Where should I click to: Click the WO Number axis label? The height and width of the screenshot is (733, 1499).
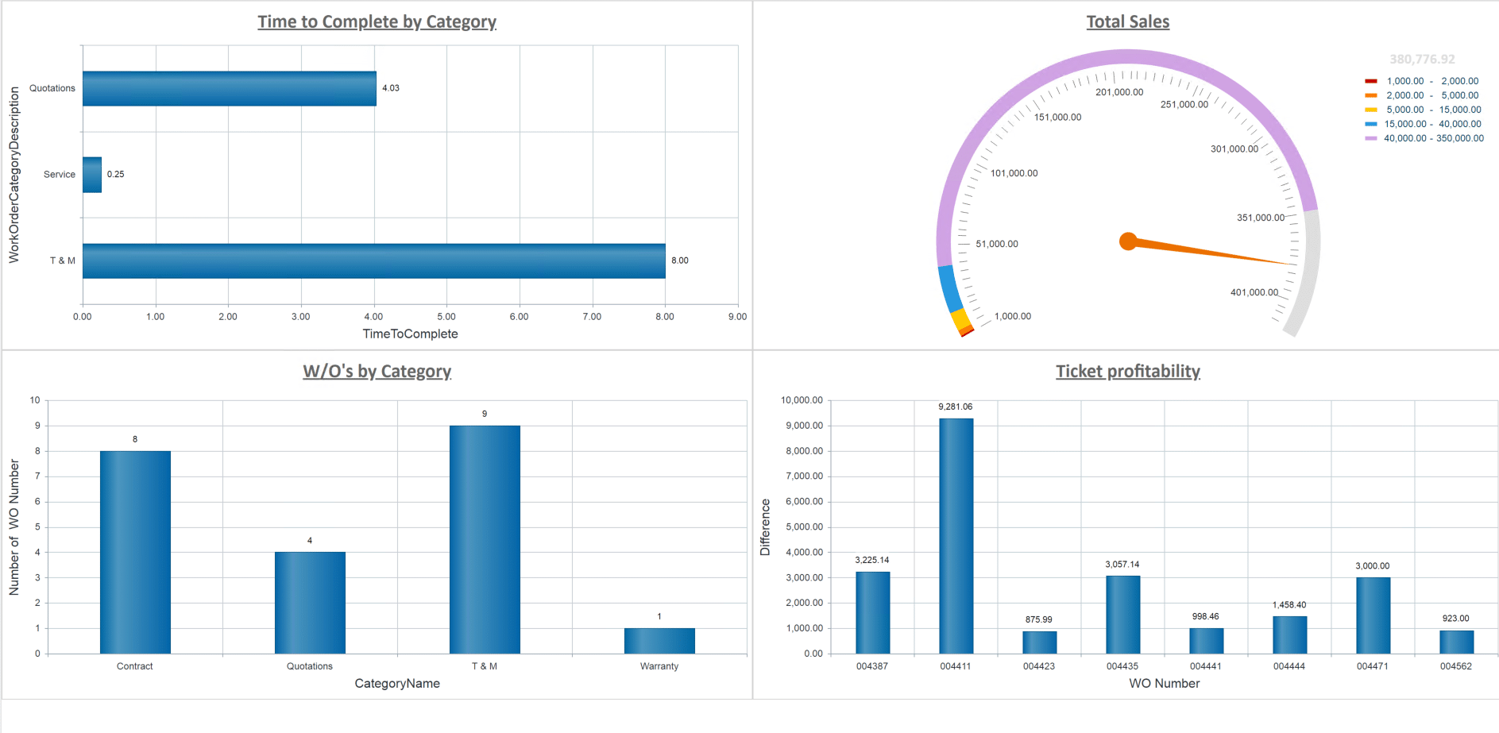tap(1165, 683)
